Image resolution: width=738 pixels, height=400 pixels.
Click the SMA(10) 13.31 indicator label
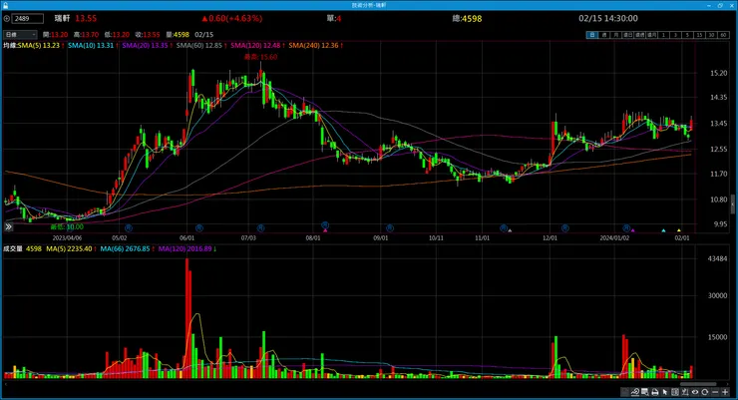pyautogui.click(x=93, y=46)
